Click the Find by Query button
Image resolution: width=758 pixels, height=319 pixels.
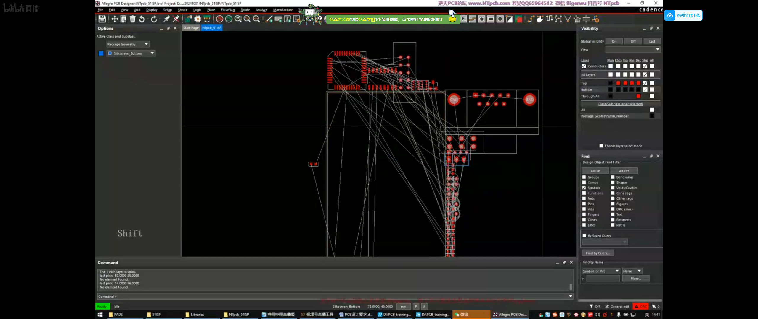coord(598,253)
